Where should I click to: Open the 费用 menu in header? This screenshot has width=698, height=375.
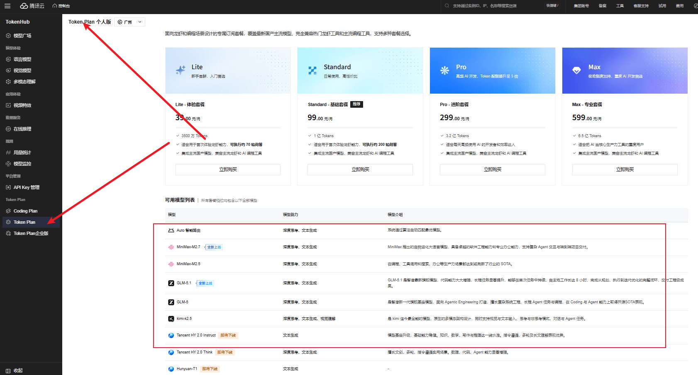[x=679, y=6]
